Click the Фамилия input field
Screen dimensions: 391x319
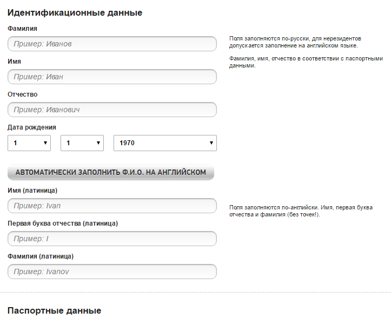[x=112, y=44]
